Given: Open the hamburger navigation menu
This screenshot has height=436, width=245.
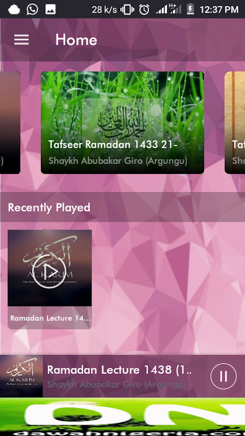Looking at the screenshot, I should click(x=21, y=40).
